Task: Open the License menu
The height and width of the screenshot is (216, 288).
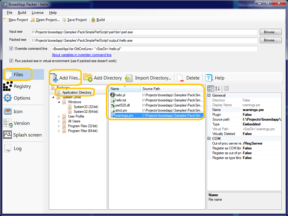Action: coord(37,13)
